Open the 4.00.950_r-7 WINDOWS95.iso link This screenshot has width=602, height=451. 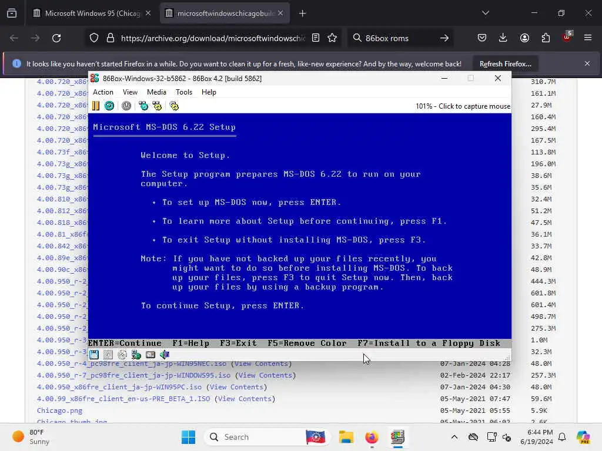[133, 375]
